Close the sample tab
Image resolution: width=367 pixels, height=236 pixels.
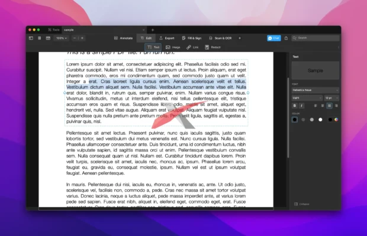pyautogui.click(x=143, y=30)
